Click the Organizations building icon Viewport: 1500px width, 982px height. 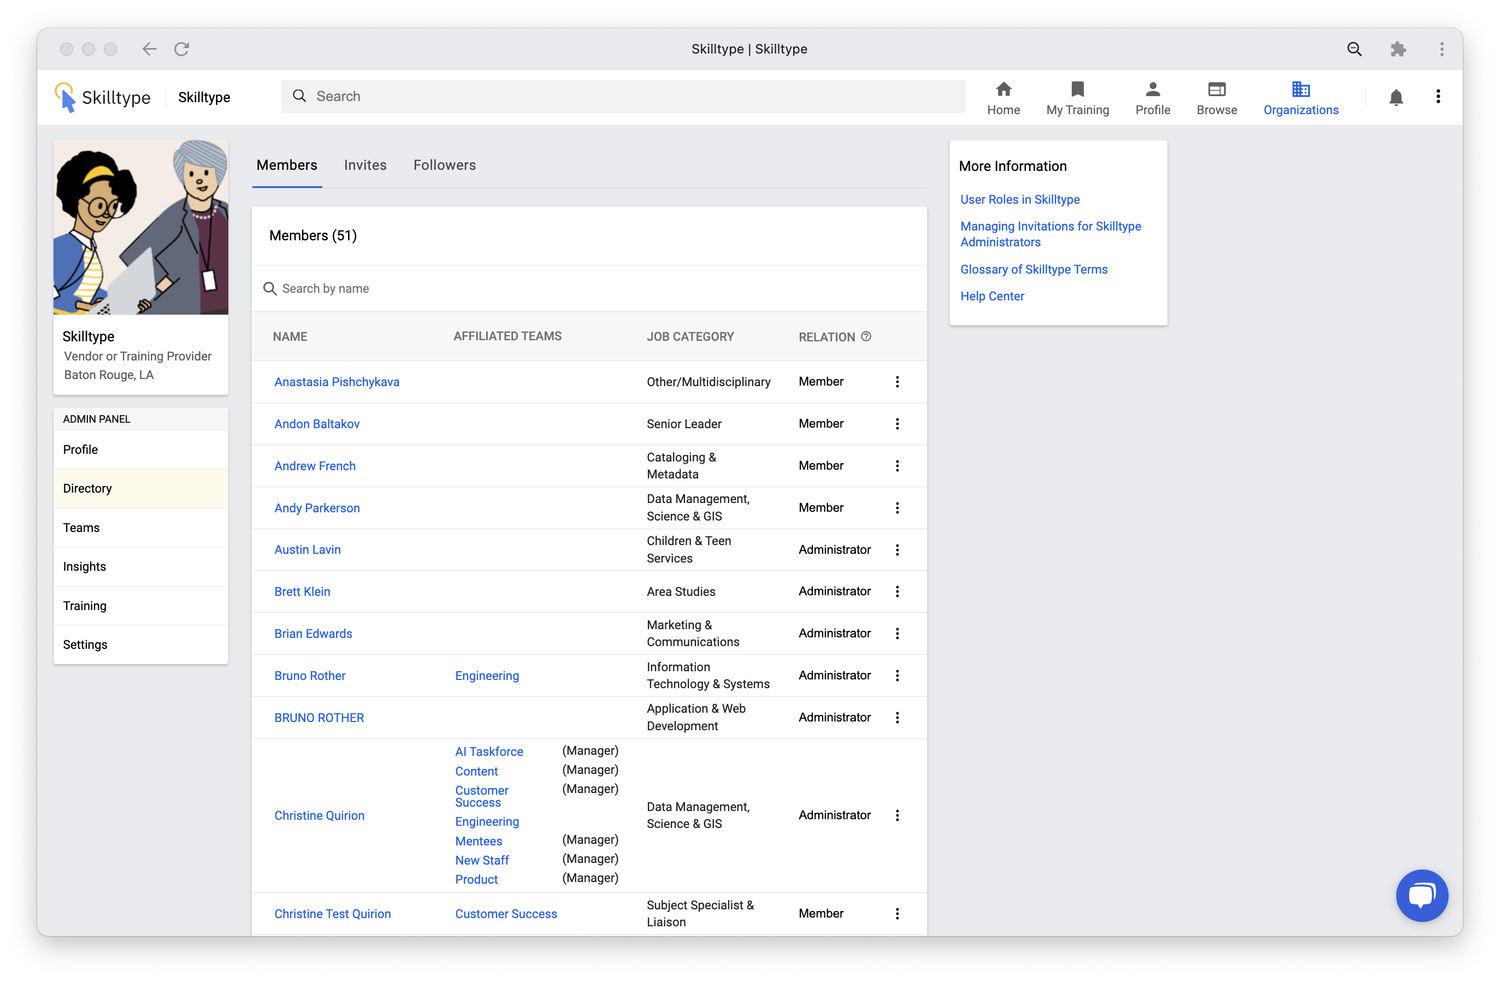(1300, 90)
